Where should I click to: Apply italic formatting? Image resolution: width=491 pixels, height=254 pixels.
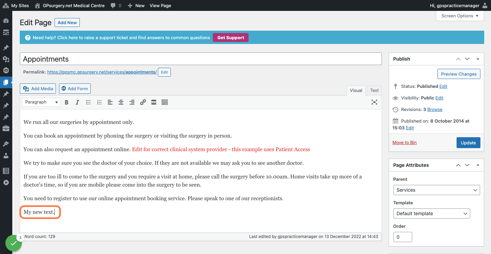click(x=77, y=102)
